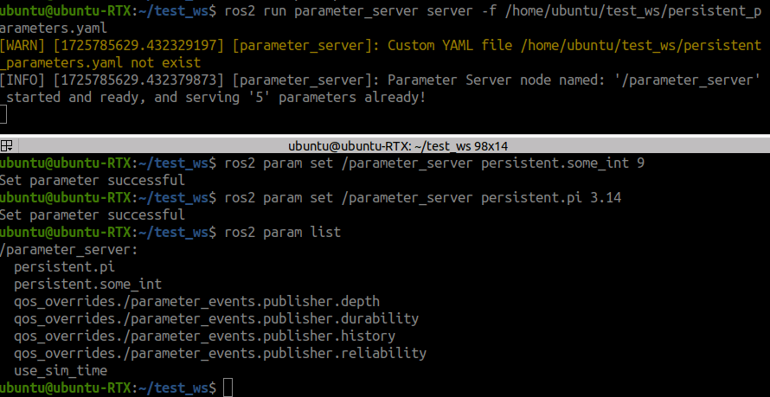
Task: Click the lower terminal title 'ubuntu@ubuntu-RTX: ~/test_ws 98x14'
Action: coord(398,146)
